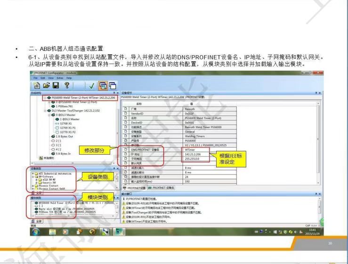
Task: Click the volume speaker tray icon
Action: coord(296,232)
